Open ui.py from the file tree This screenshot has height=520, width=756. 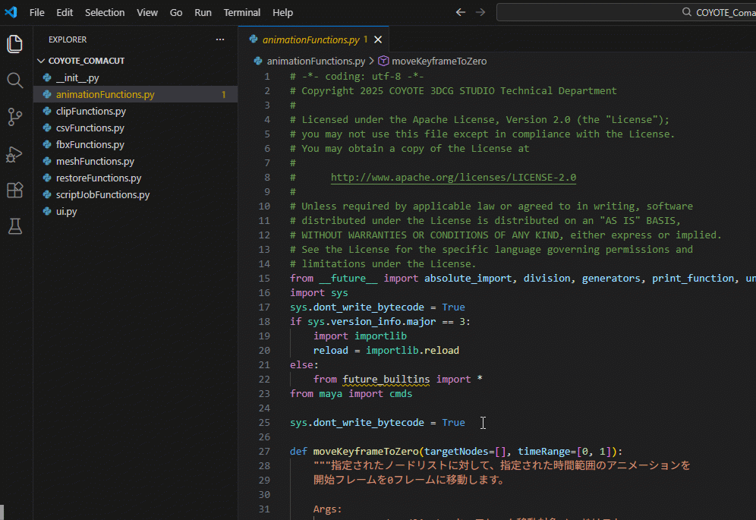point(66,212)
